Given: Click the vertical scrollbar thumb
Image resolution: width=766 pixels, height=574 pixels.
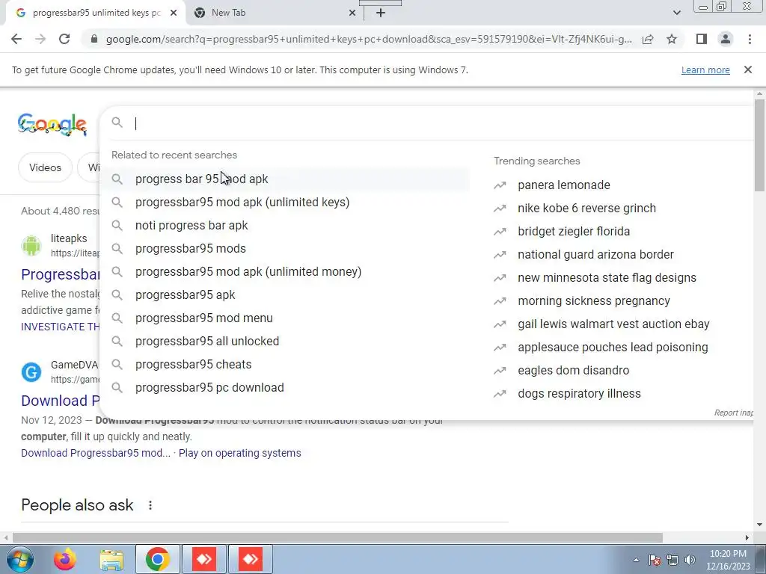Looking at the screenshot, I should pyautogui.click(x=759, y=145).
